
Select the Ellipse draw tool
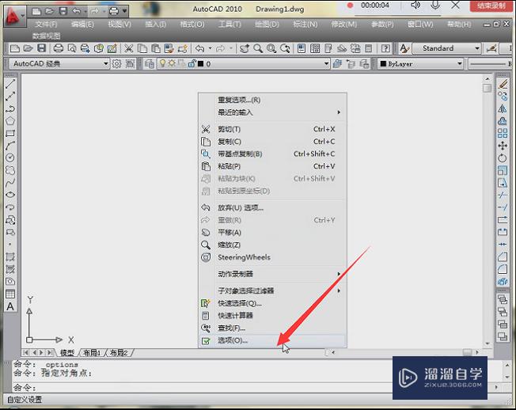[x=10, y=195]
